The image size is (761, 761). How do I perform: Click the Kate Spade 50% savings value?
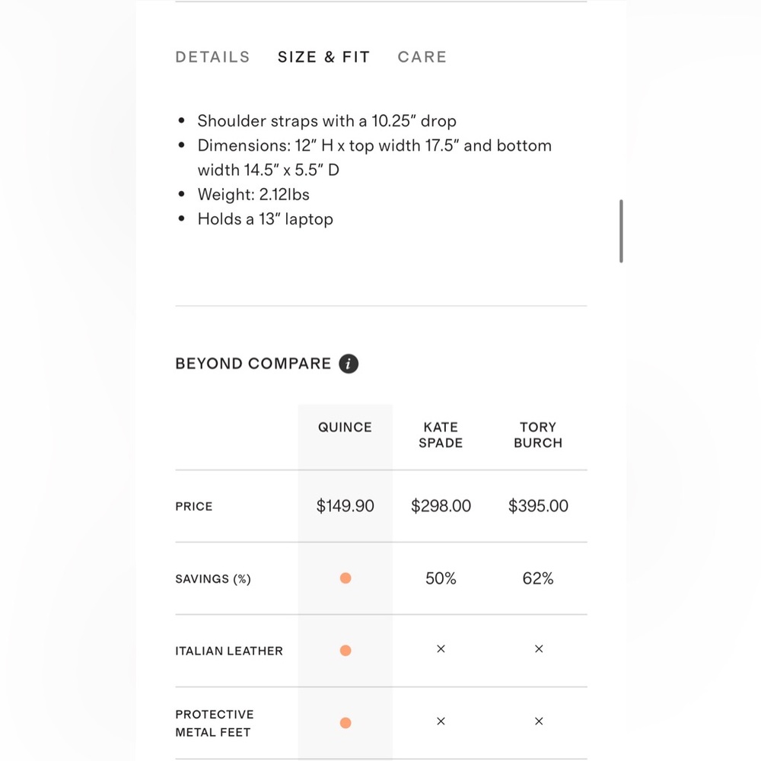(441, 578)
